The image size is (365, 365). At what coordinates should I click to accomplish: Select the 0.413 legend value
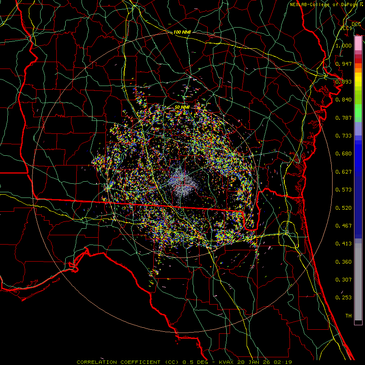(x=344, y=244)
